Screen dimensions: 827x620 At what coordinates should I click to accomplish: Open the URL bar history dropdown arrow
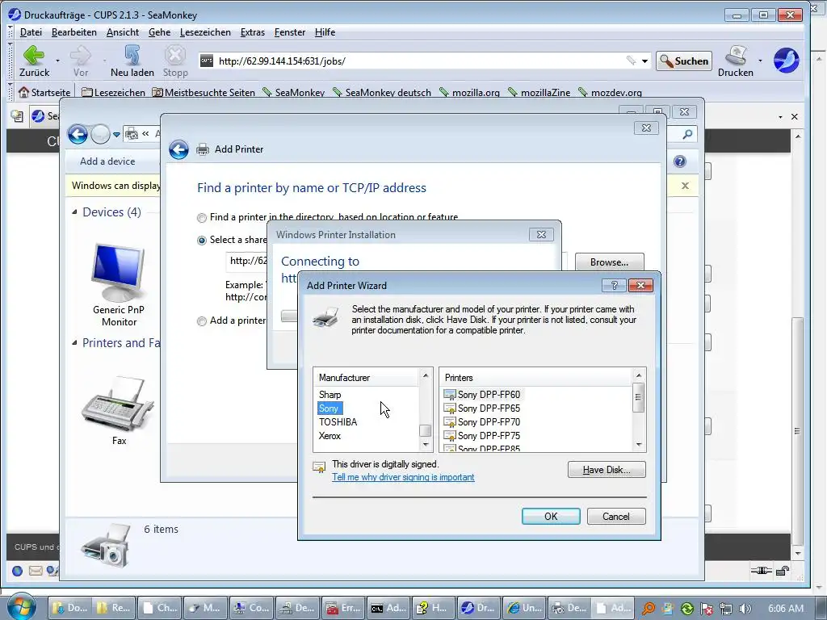644,61
